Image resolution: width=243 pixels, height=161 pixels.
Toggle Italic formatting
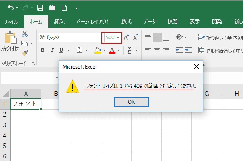52,50
